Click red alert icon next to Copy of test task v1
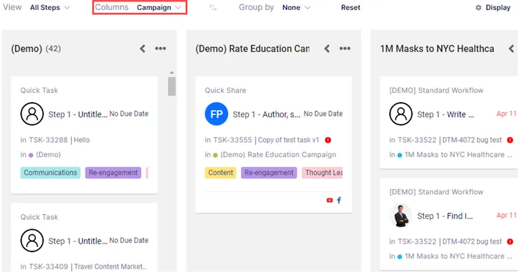 328,140
